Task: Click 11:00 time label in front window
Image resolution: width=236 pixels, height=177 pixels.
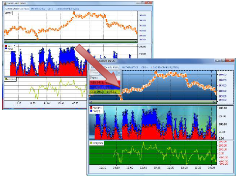Action: pos(130,168)
